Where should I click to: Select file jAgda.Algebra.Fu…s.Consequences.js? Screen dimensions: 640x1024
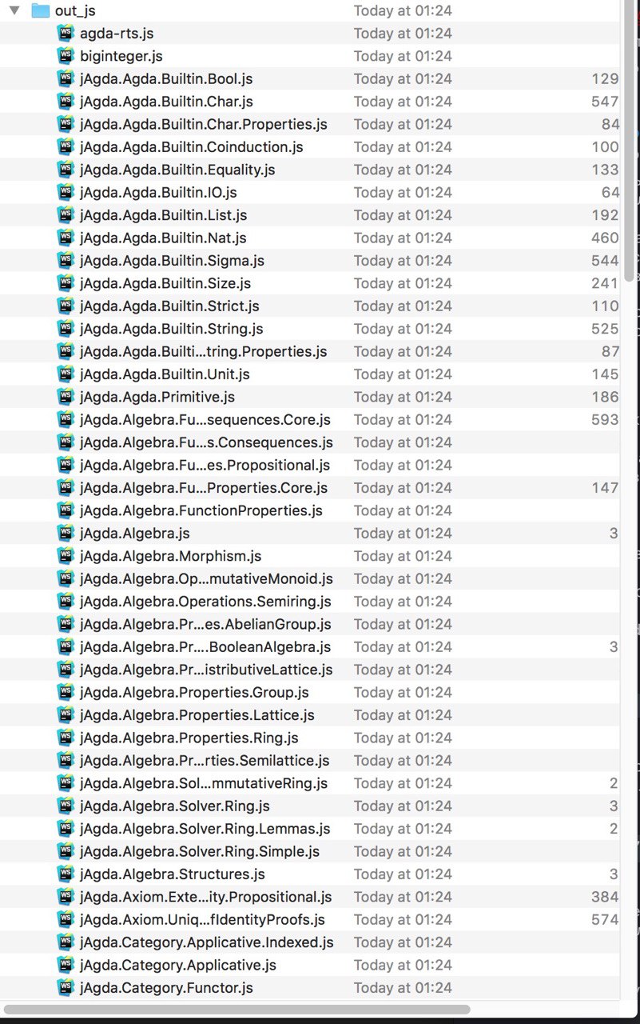pos(207,442)
